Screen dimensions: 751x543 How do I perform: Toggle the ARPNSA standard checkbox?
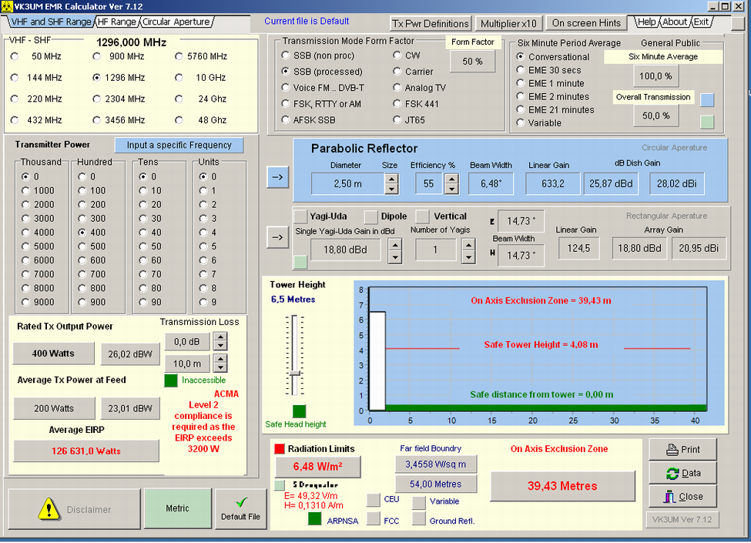coord(315,518)
